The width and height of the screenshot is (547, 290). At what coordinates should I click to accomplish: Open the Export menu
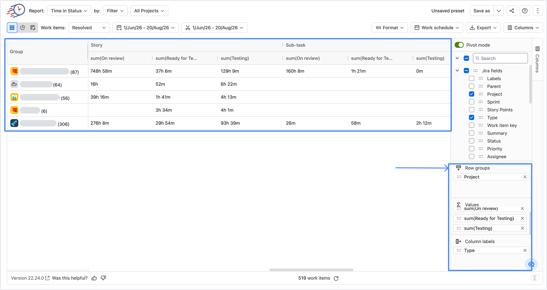click(483, 28)
